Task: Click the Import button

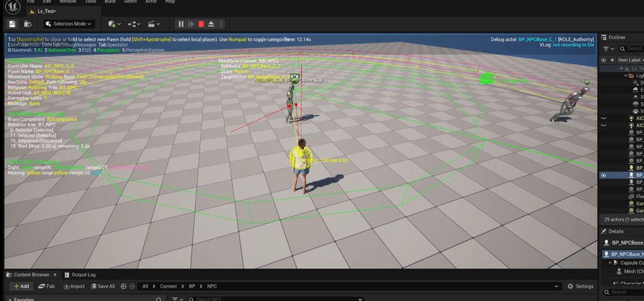Action: 74,286
